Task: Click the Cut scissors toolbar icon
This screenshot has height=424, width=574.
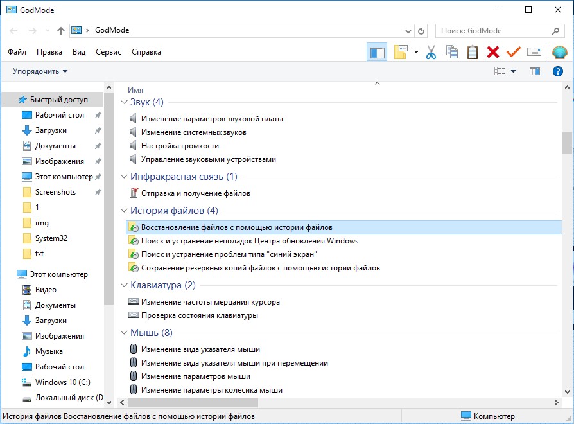Action: [x=431, y=52]
